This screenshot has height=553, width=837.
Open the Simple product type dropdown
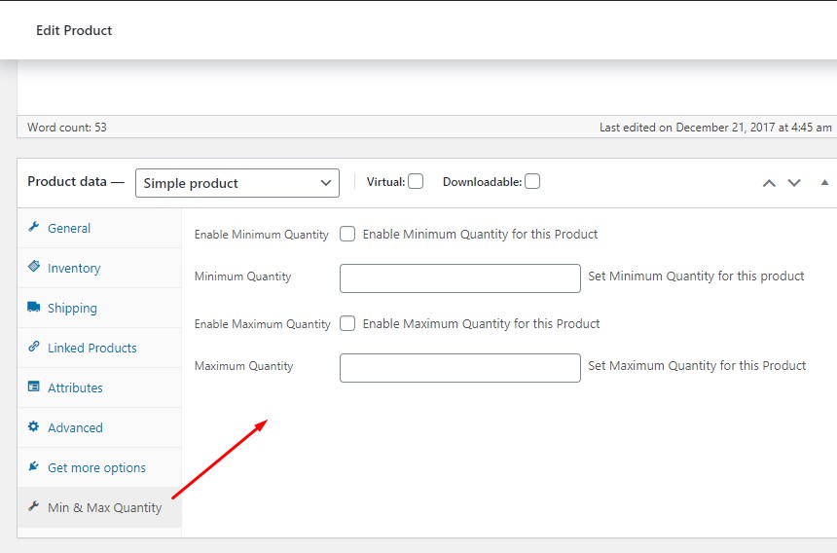237,183
